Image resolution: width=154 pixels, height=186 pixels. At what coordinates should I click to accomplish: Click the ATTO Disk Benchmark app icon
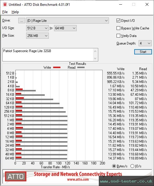[x=5, y=4]
